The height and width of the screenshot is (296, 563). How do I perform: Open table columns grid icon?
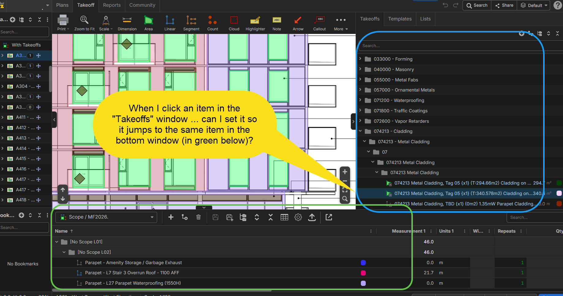click(284, 217)
